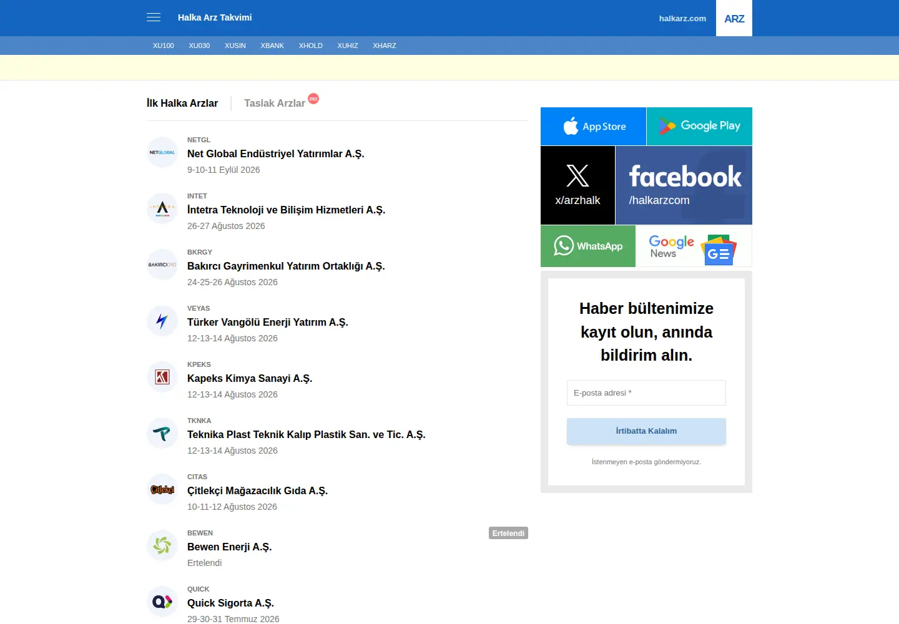
Task: Open the X x/arzhalk tile
Action: [x=577, y=185]
